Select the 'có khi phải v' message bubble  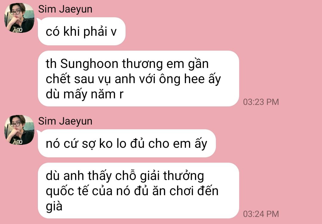click(x=81, y=31)
